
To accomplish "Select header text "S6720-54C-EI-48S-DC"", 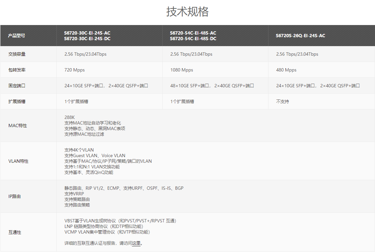I will tap(193, 39).
